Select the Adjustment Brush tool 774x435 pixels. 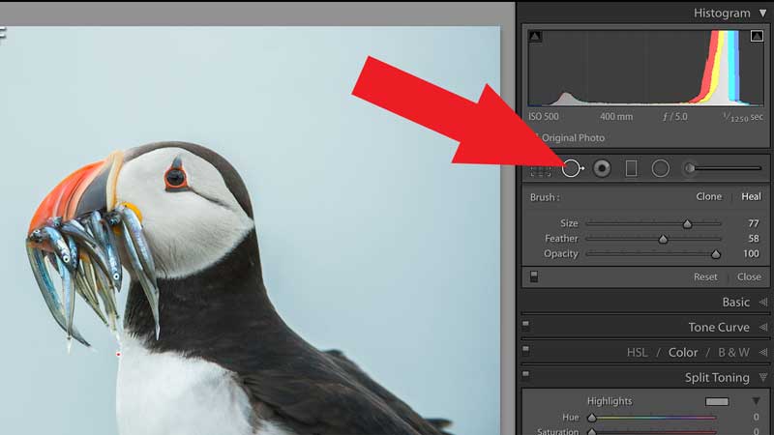[722, 168]
